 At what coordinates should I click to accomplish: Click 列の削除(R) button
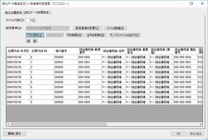(x=74, y=35)
